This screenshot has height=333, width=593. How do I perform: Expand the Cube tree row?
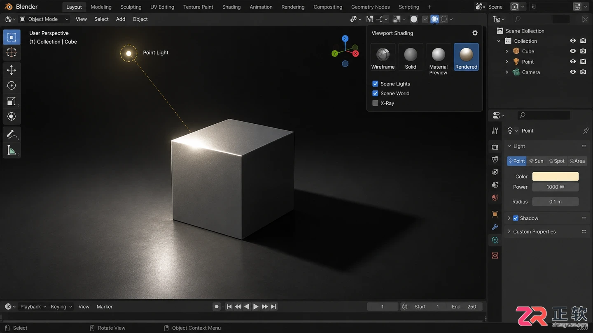point(507,51)
